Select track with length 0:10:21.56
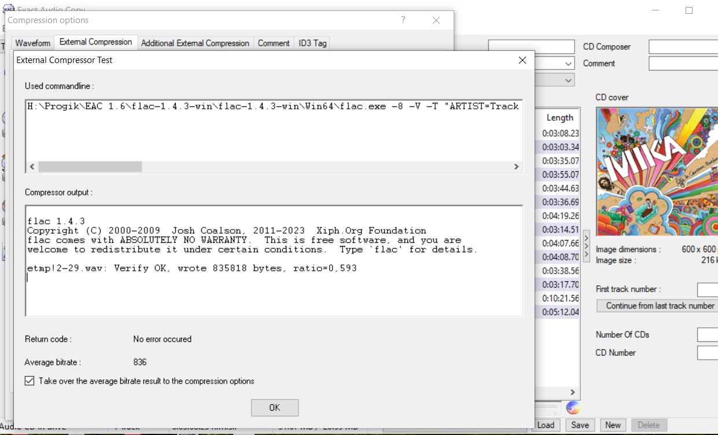 pos(560,298)
